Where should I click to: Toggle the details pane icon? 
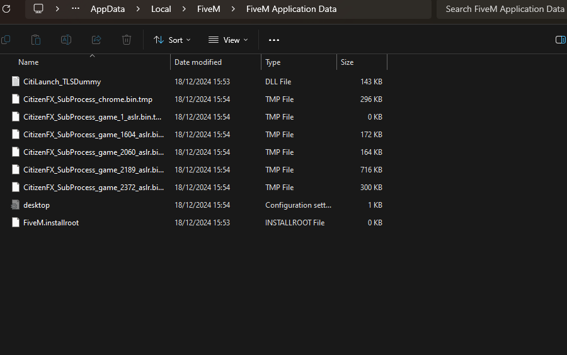(x=560, y=40)
